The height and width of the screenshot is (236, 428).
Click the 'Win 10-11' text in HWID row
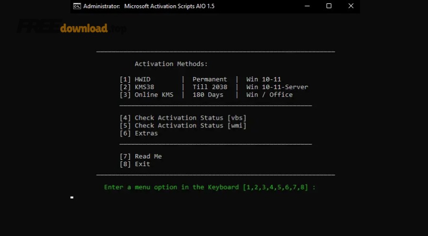pos(263,79)
